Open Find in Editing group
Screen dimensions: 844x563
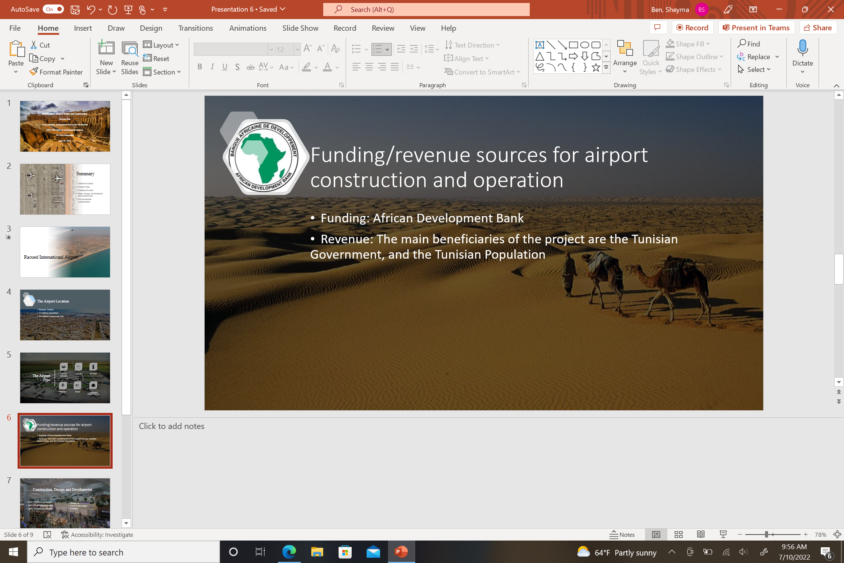click(749, 44)
